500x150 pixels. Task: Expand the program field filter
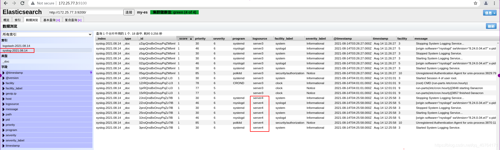tap(4, 130)
